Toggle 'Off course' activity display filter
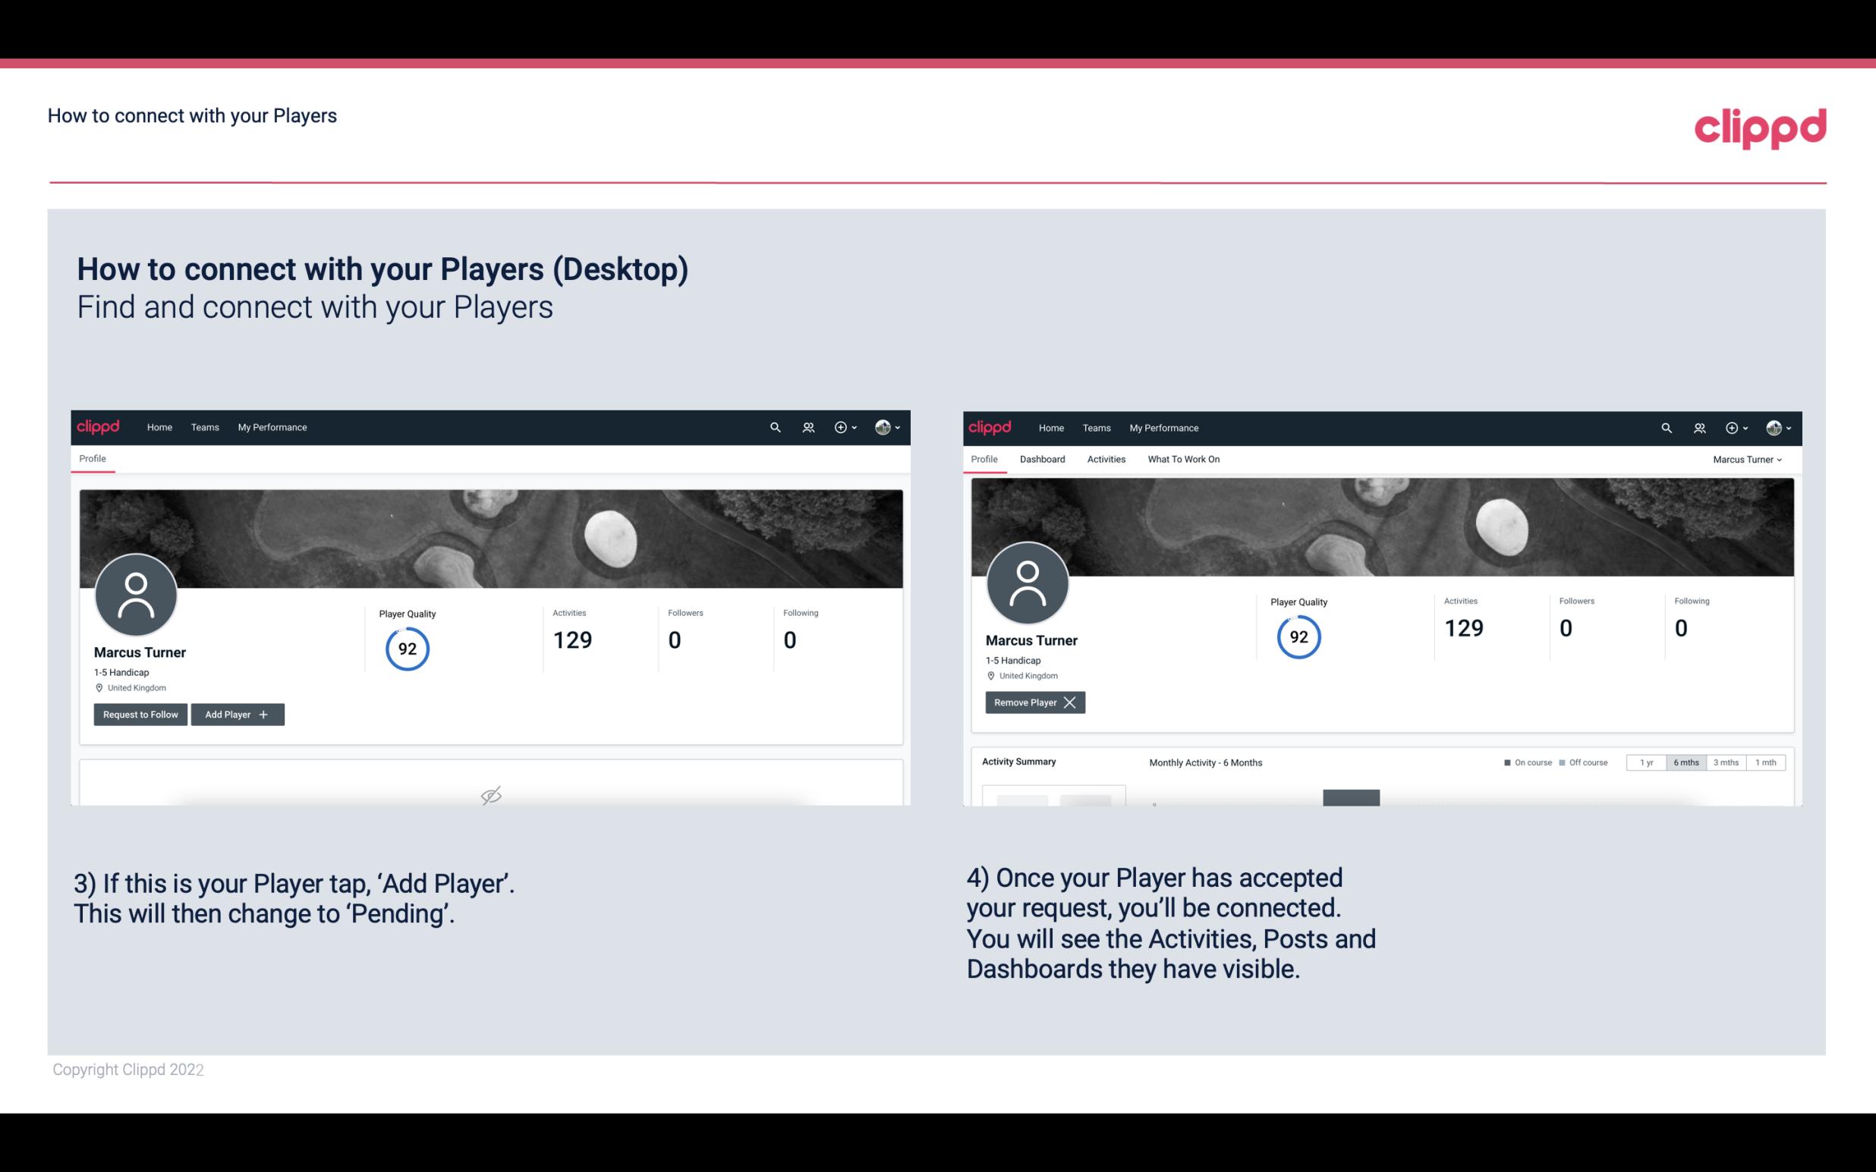 click(1582, 760)
